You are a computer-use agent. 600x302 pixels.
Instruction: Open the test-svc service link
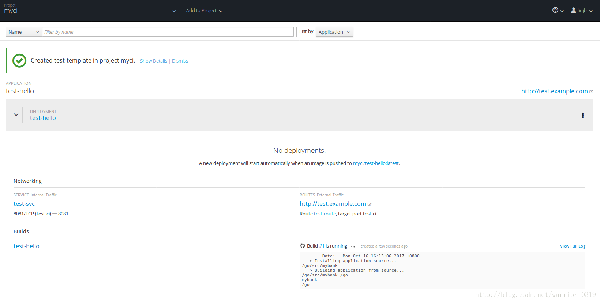[24, 204]
